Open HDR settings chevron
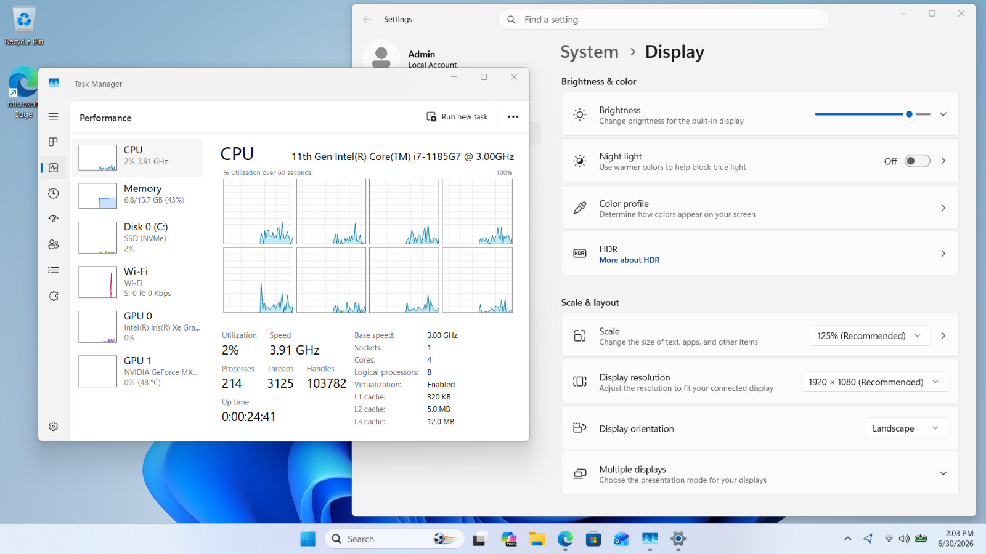The image size is (986, 554). point(943,254)
